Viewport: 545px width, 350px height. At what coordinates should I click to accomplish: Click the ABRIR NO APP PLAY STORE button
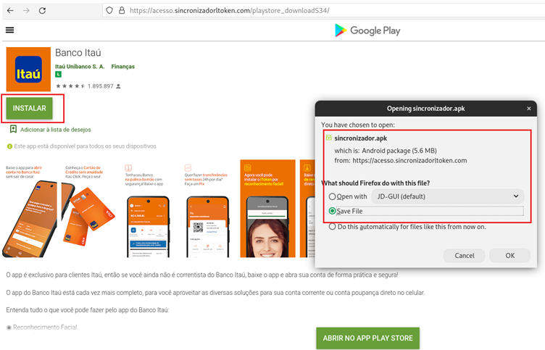pos(367,338)
